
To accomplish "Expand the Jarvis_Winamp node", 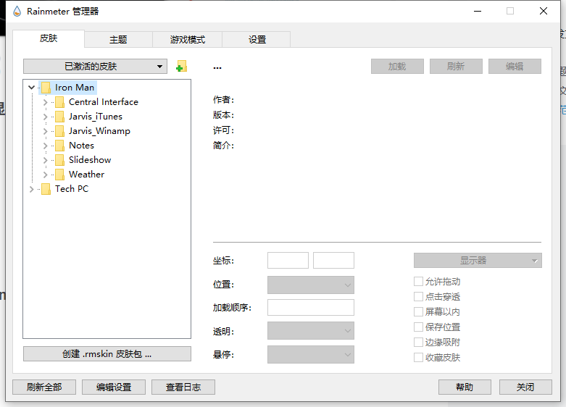I will point(45,131).
